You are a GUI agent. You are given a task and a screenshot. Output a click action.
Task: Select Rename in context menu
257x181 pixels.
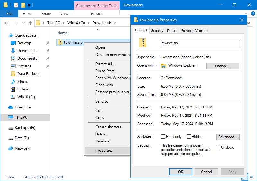tap(108, 141)
